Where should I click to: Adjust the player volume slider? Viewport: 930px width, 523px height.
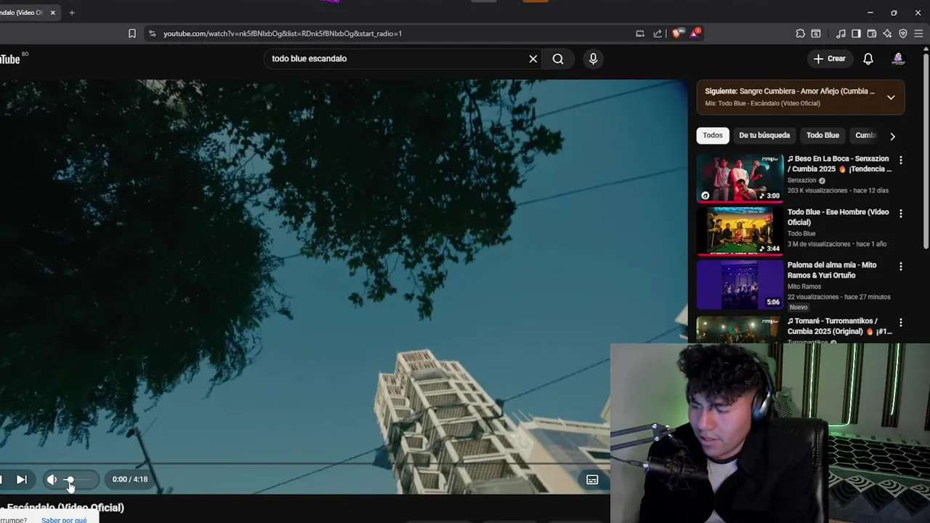coord(78,479)
